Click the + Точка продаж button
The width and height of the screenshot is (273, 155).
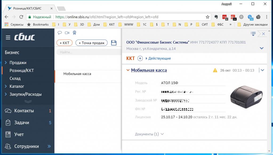click(x=91, y=43)
